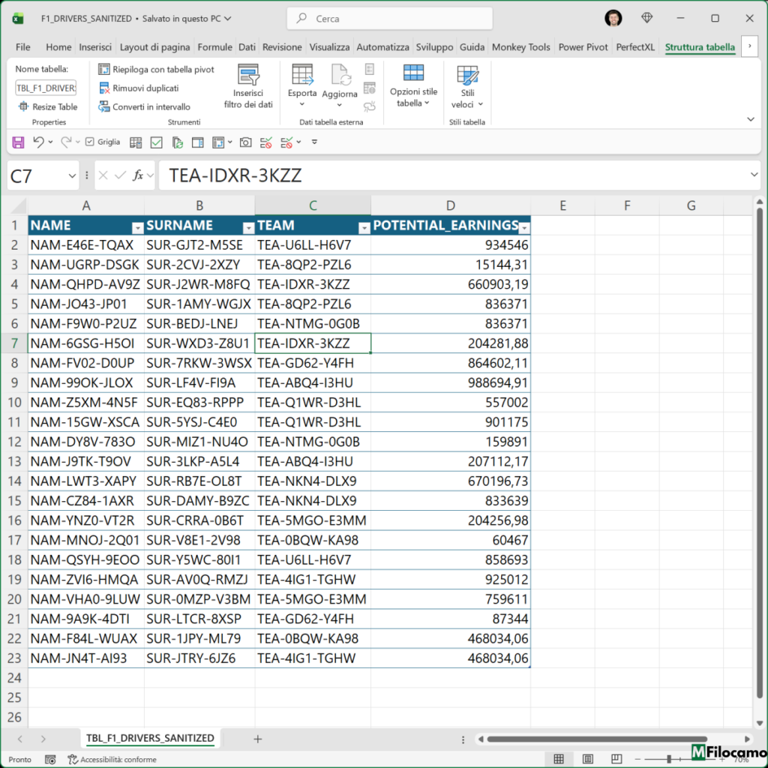Select cell with TEA-NKN4-DLX9 in row 14

313,481
